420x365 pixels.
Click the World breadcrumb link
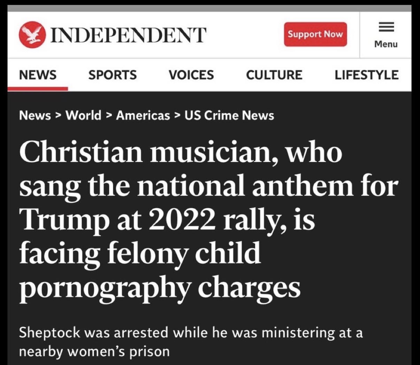[x=83, y=115]
